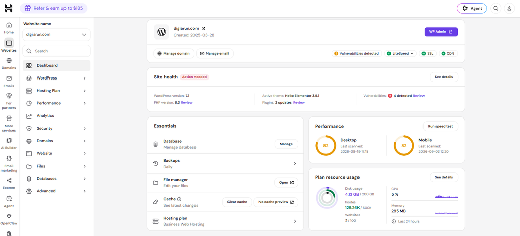
Task: Open the user profile icon
Action: pos(509,9)
